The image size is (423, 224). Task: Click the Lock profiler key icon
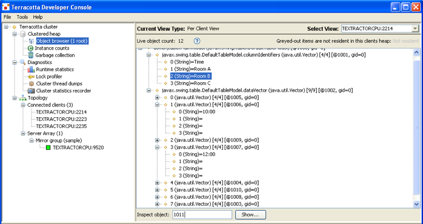pyautogui.click(x=31, y=77)
